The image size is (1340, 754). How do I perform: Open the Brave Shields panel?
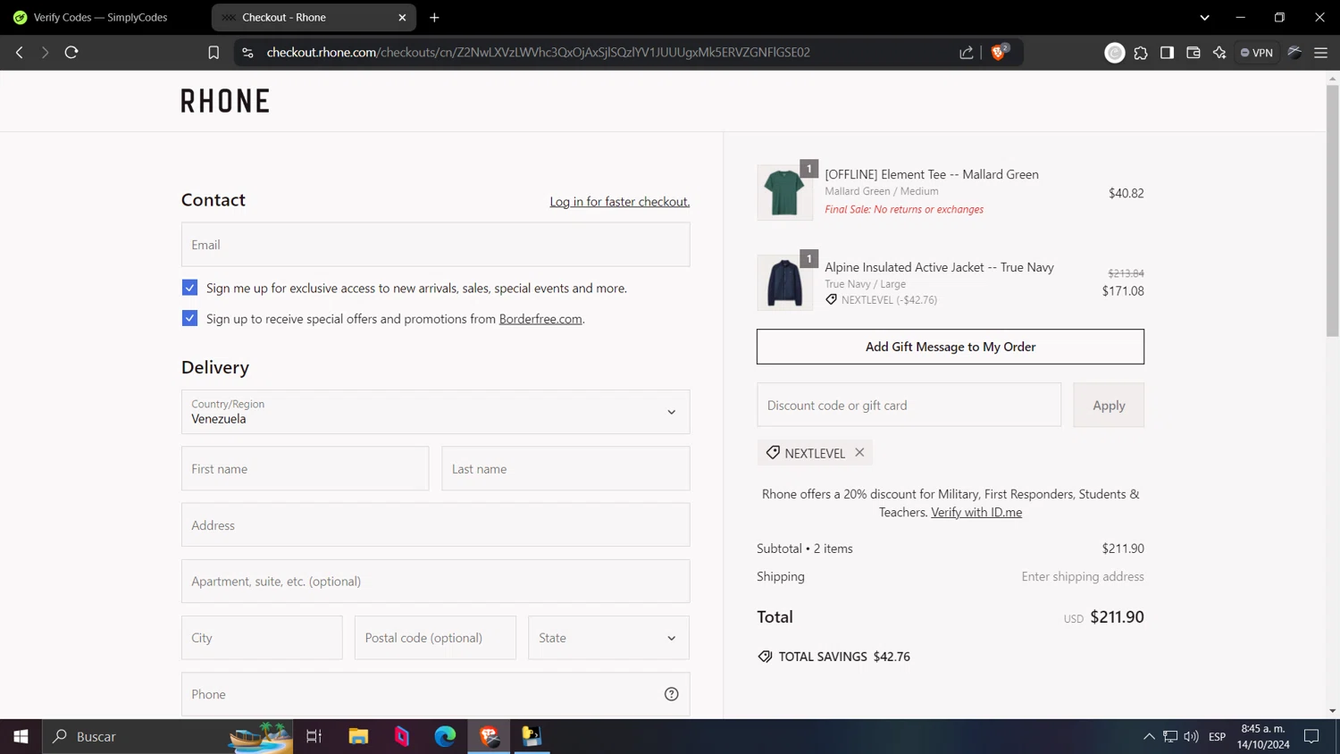pyautogui.click(x=1000, y=52)
